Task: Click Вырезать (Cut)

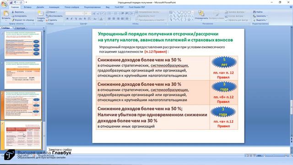Action: pyautogui.click(x=18, y=12)
